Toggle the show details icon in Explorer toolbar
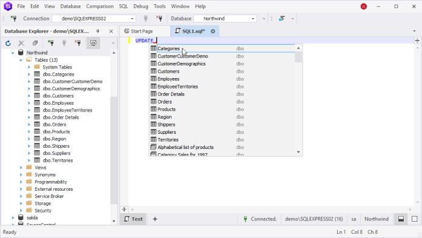422x238 pixels. pos(93,43)
